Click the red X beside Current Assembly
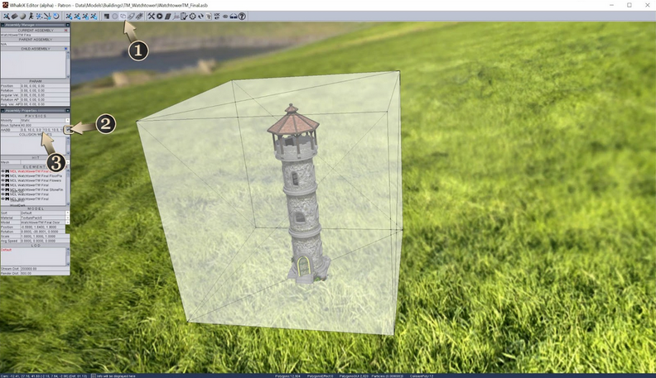656x378 pixels. click(65, 30)
